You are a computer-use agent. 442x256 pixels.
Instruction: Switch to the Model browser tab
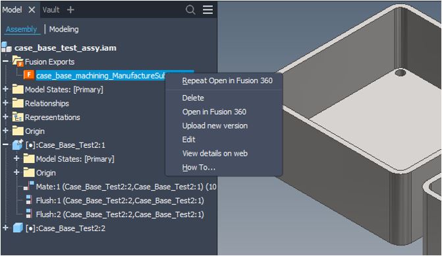pyautogui.click(x=12, y=10)
